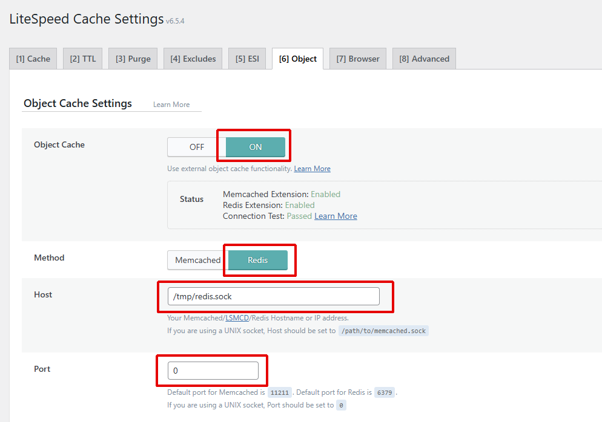Turn Object Cache OFF
The height and width of the screenshot is (422, 602).
197,147
